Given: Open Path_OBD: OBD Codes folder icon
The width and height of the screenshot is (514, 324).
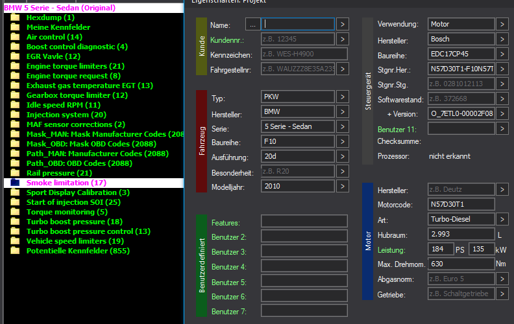Looking at the screenshot, I should pos(15,163).
